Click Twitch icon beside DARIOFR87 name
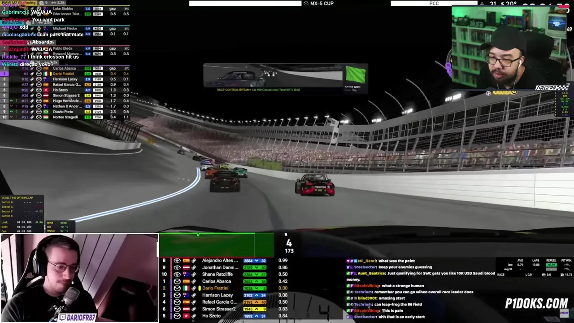The height and width of the screenshot is (323, 574). [63, 317]
